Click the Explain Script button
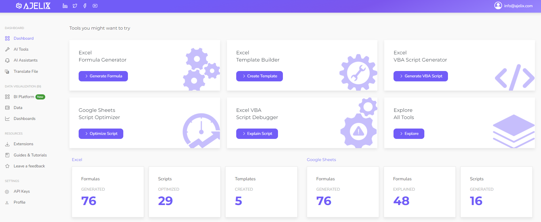The image size is (541, 222). (257, 134)
